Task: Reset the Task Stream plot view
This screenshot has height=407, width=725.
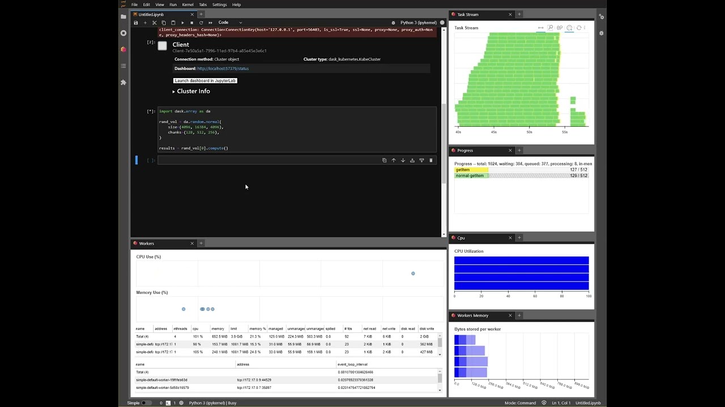Action: pos(579,28)
